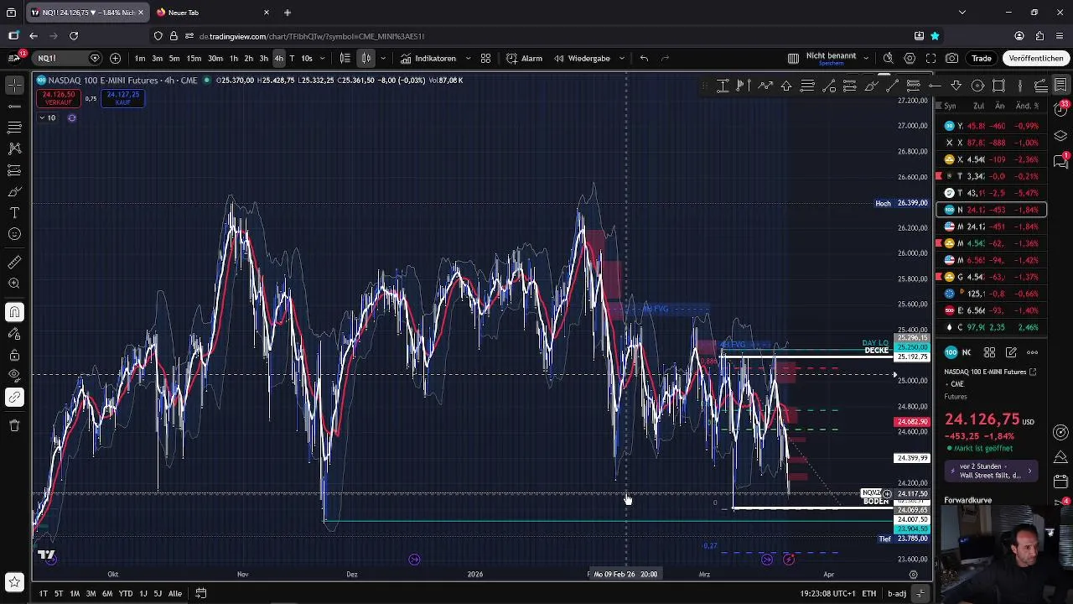Toggle the candlestick chart type button
Screen dimensions: 1073x604
pos(366,58)
